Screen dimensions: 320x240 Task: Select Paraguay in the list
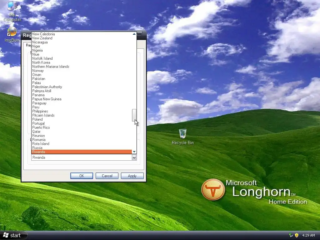click(82, 103)
